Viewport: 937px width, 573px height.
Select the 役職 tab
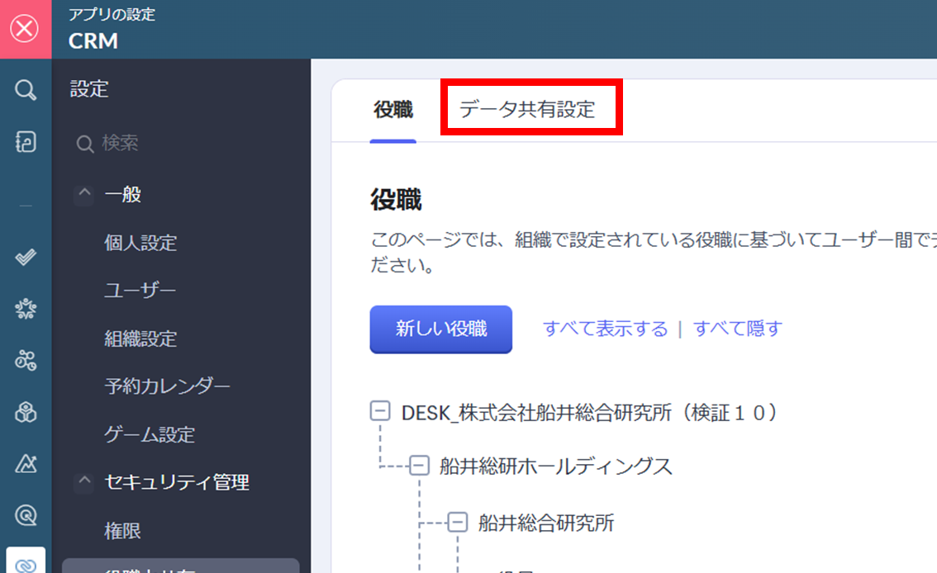click(x=393, y=109)
